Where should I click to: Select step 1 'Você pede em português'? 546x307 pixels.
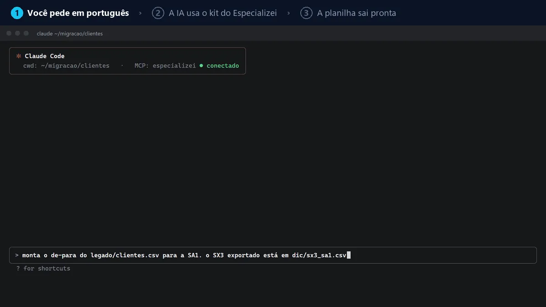70,13
